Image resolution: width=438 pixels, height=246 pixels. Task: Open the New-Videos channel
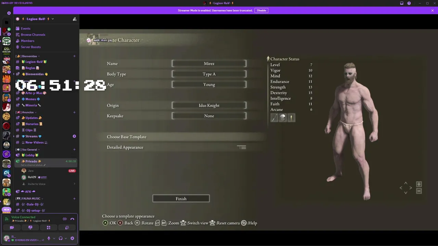pos(34,142)
